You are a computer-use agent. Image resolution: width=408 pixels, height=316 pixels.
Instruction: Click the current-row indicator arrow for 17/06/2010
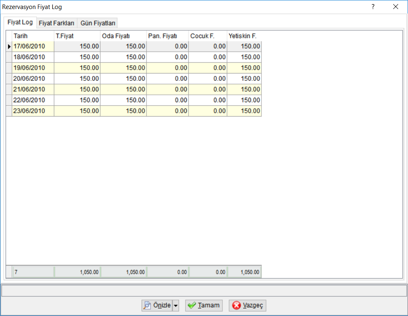coord(9,46)
